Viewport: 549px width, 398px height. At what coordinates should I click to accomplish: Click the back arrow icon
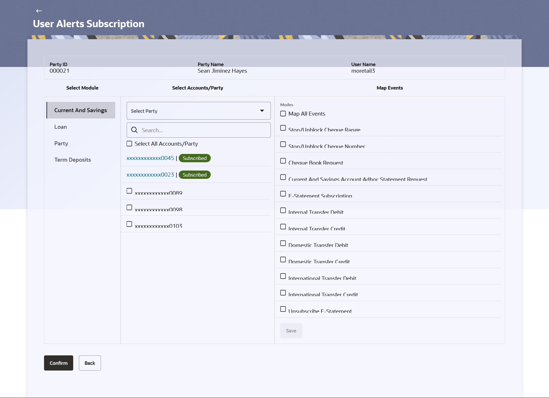39,11
